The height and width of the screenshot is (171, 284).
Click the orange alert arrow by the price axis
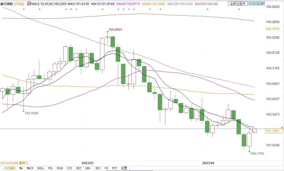[x=282, y=128]
